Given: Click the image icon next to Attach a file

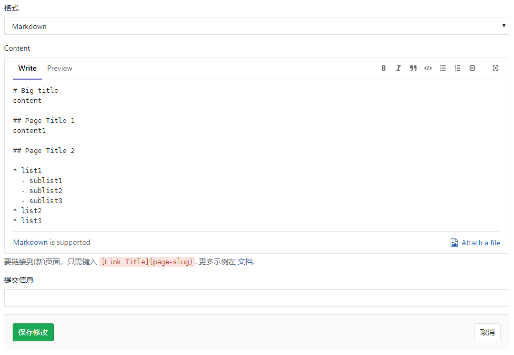Looking at the screenshot, I should tap(454, 243).
